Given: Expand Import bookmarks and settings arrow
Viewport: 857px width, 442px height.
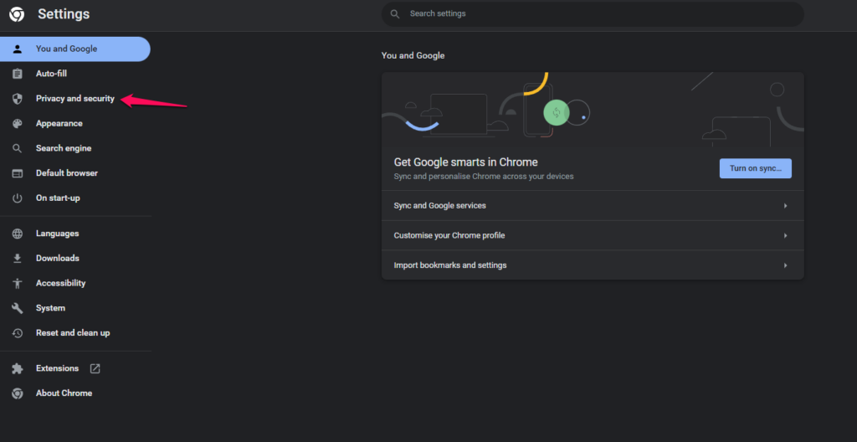Looking at the screenshot, I should [x=785, y=265].
